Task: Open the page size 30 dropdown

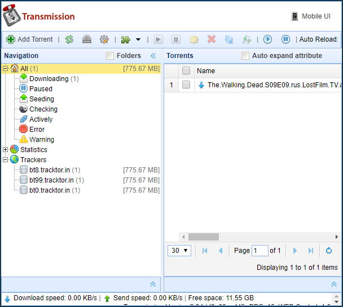Action: click(x=179, y=251)
